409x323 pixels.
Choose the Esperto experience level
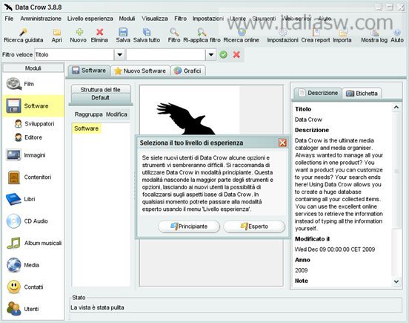(x=254, y=226)
